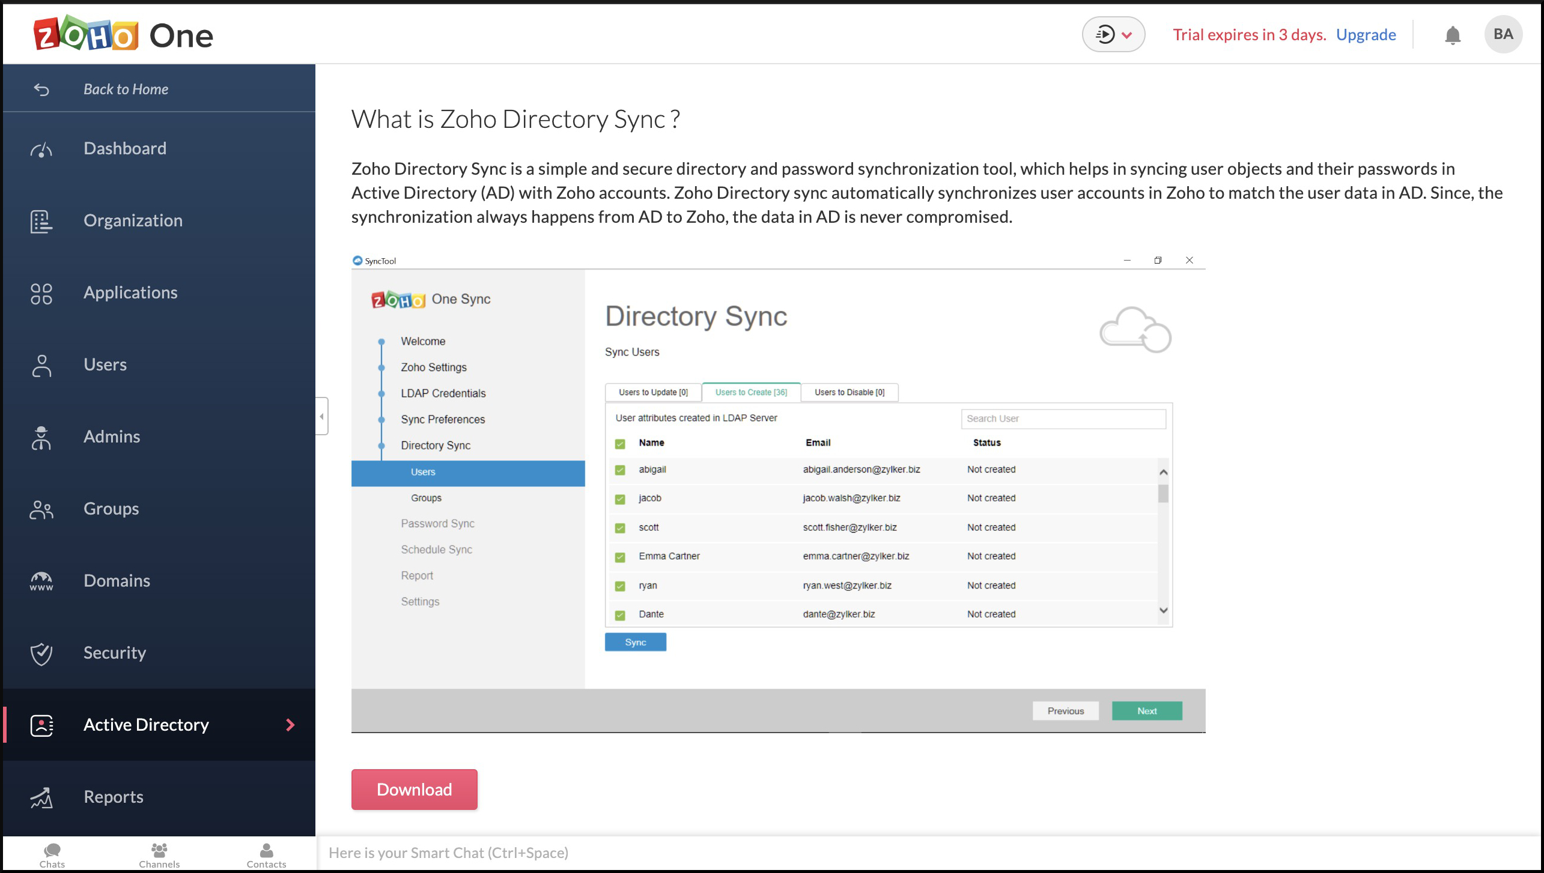
Task: Click the Applications grid icon
Action: click(x=41, y=293)
